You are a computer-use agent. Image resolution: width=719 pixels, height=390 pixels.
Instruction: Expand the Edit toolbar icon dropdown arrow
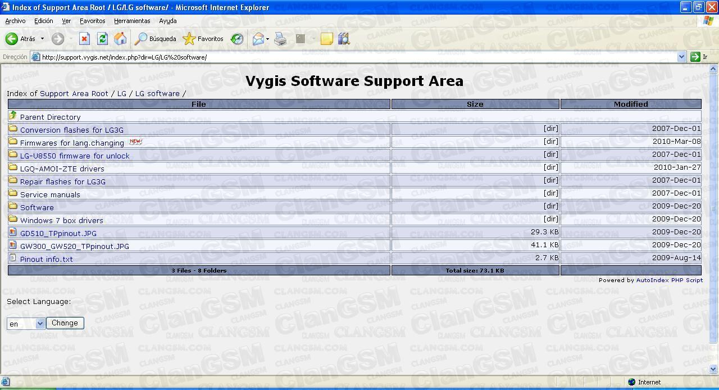click(313, 39)
